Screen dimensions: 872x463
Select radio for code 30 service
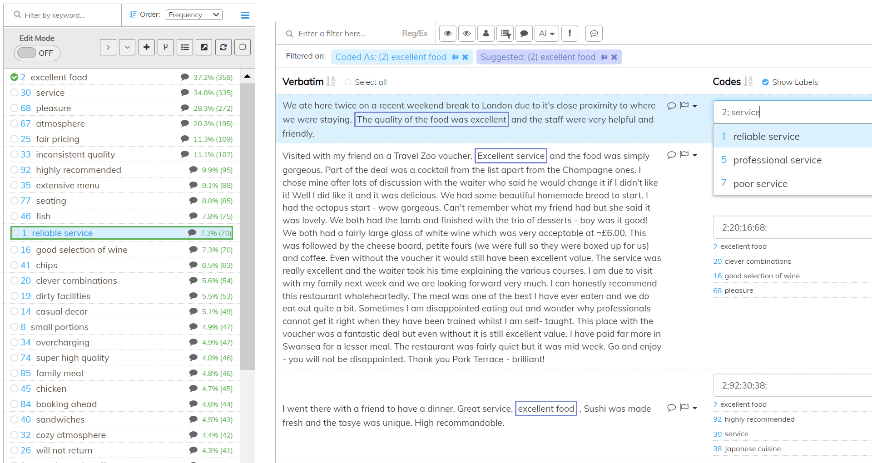14,93
